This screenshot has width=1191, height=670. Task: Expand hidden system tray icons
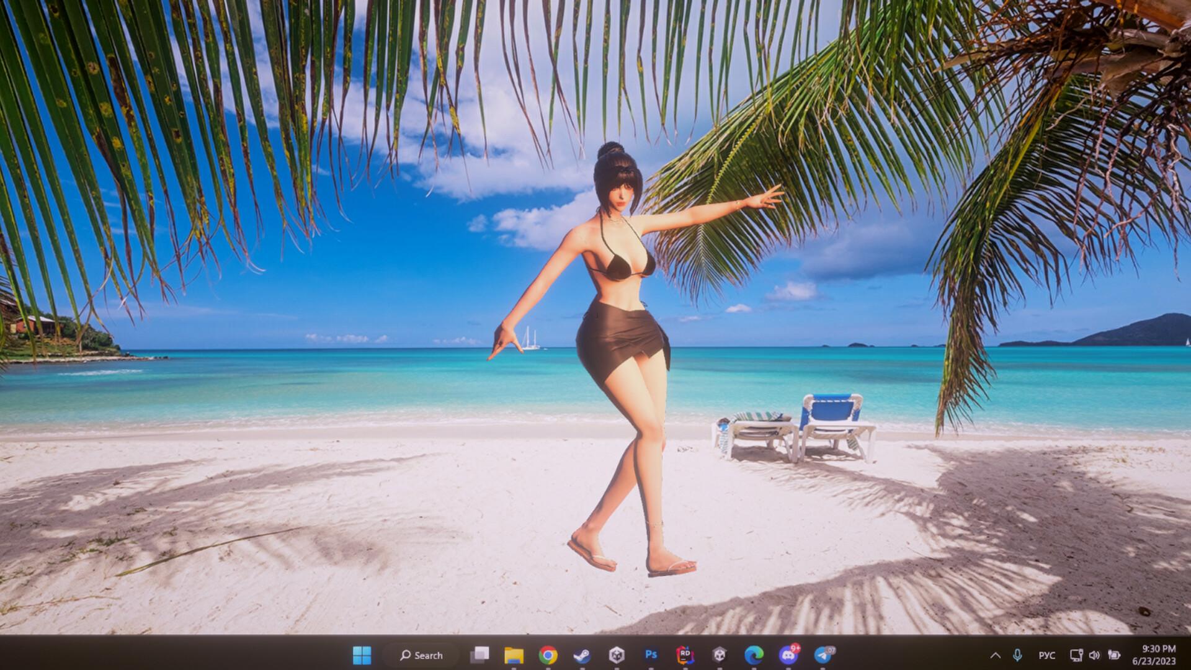click(996, 655)
